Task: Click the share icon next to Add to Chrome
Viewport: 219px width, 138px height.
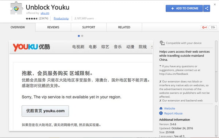Action: pyautogui.click(x=207, y=8)
